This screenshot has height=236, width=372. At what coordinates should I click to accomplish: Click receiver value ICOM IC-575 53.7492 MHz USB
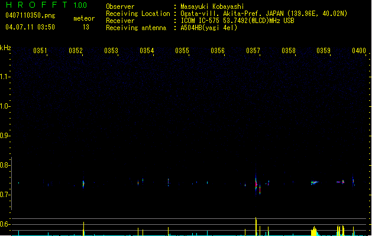click(x=237, y=21)
